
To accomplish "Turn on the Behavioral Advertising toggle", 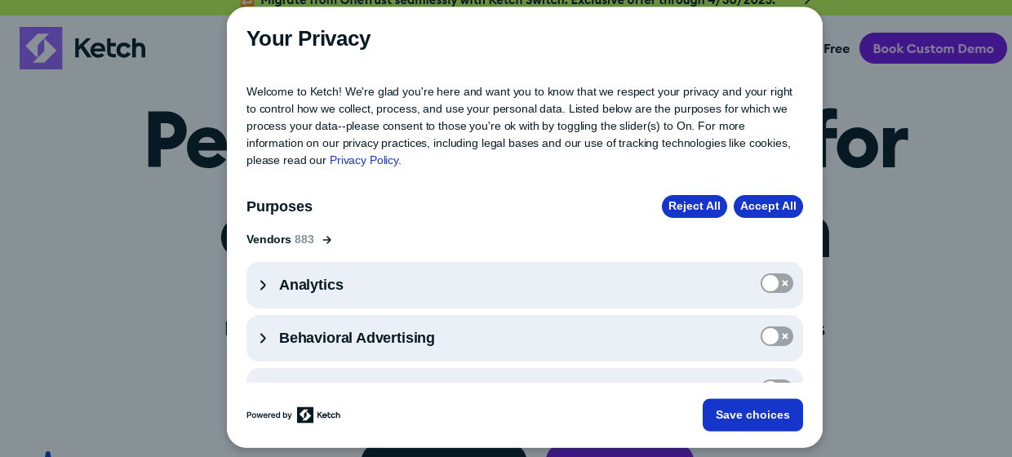I will pos(776,336).
